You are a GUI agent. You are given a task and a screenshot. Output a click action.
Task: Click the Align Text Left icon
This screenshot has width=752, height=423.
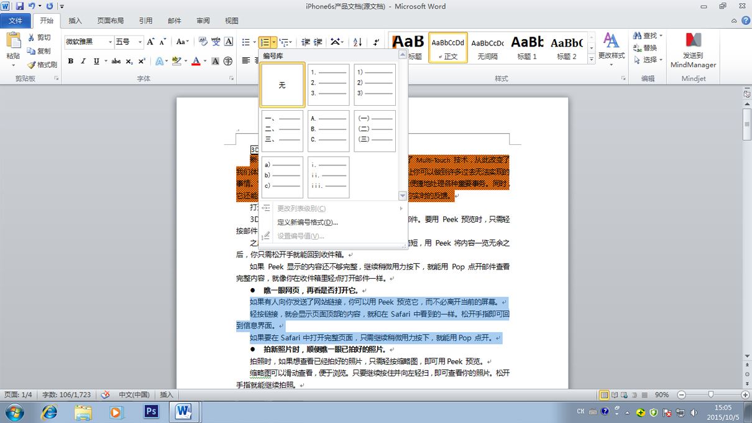pos(246,61)
